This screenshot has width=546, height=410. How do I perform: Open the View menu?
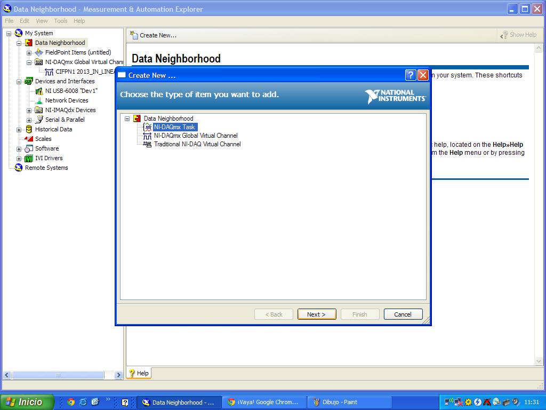pos(42,21)
